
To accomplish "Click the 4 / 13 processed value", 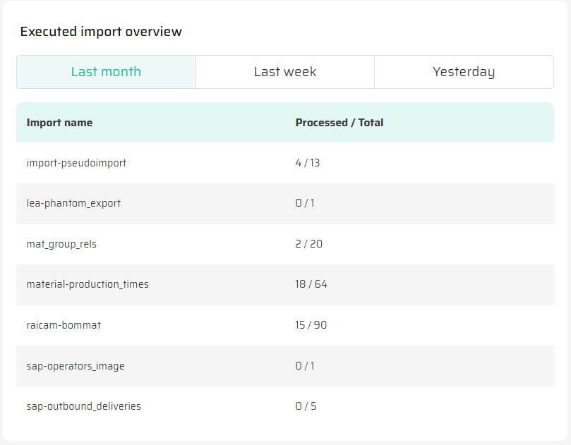I will coord(307,163).
